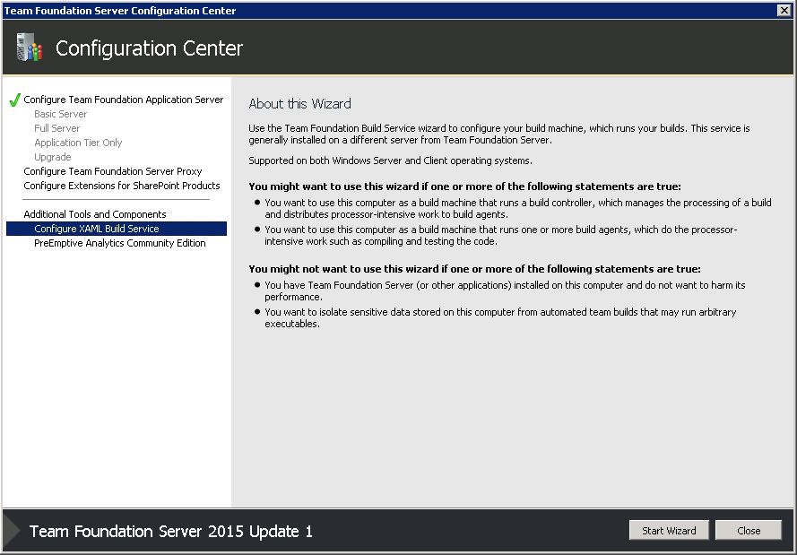Select the Upgrade entry
This screenshot has width=797, height=555.
coord(52,157)
